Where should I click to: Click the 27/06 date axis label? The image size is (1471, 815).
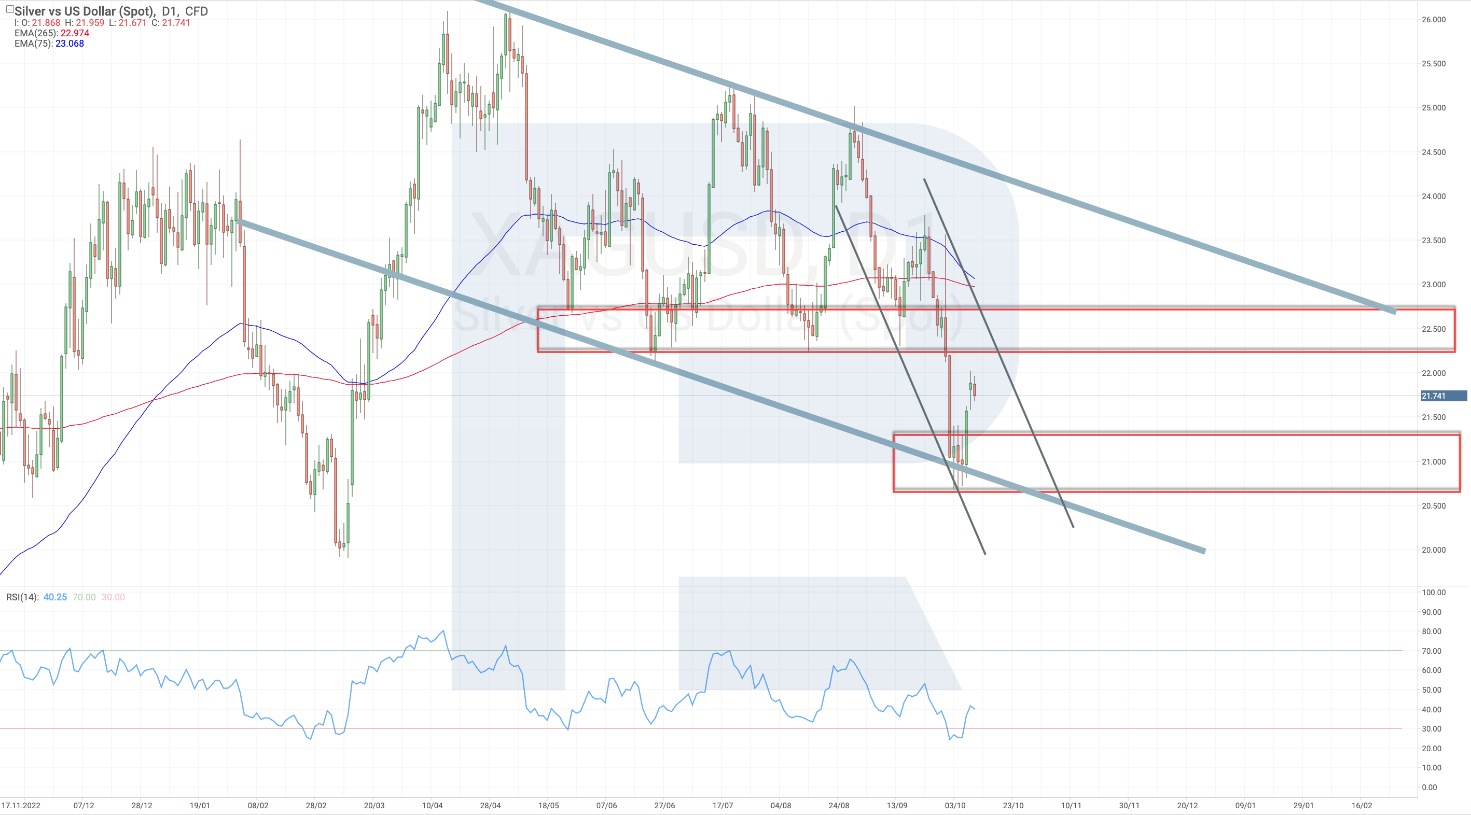(x=664, y=806)
